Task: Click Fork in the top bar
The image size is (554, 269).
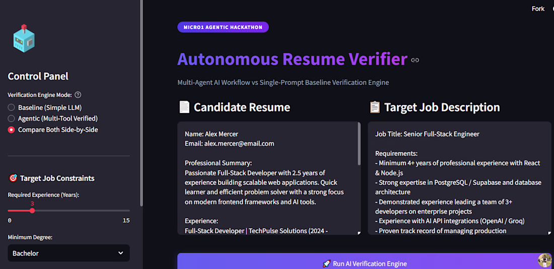Action: pos(538,9)
